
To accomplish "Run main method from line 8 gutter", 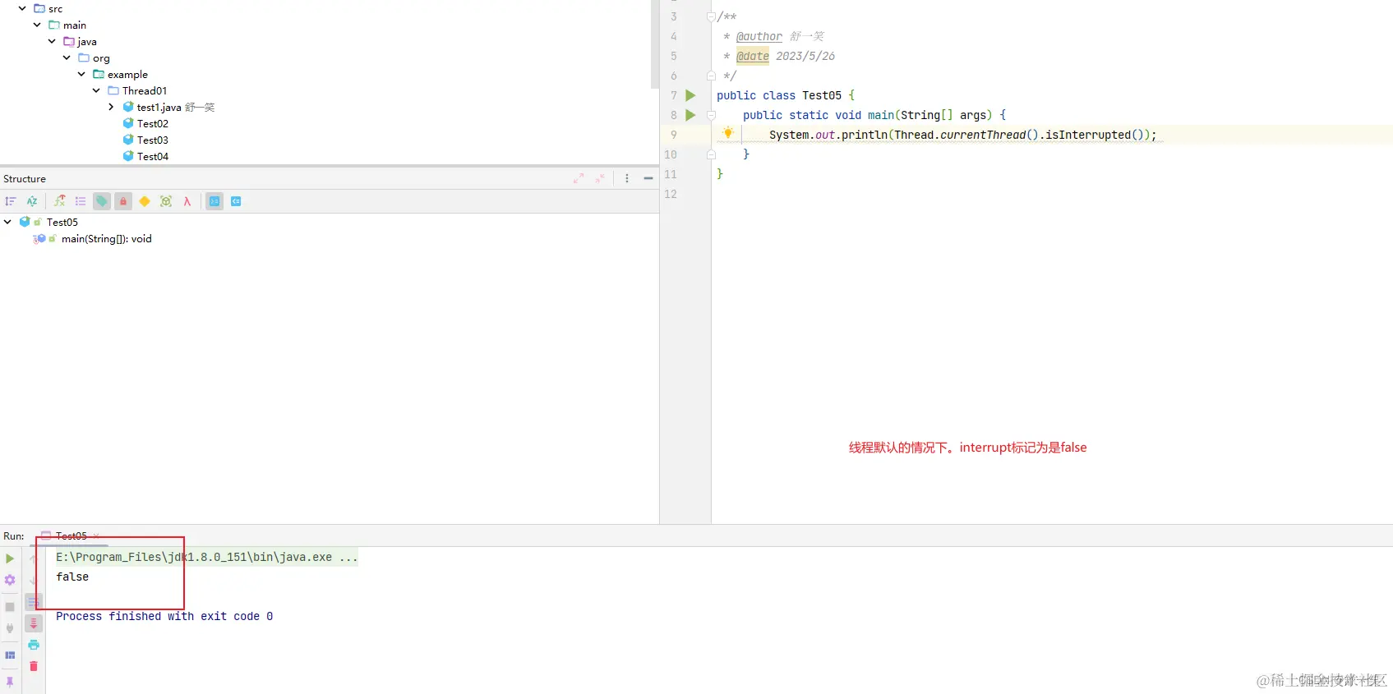I will click(690, 115).
